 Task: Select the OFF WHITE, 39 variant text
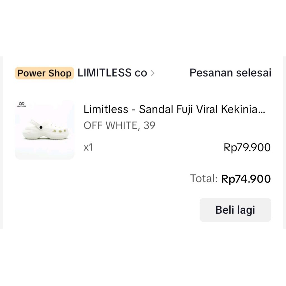click(x=120, y=125)
